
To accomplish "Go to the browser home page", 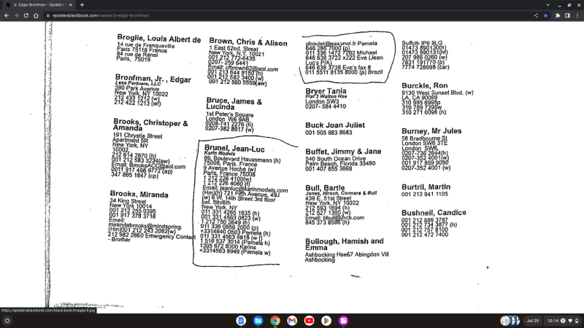I will [x=36, y=15].
